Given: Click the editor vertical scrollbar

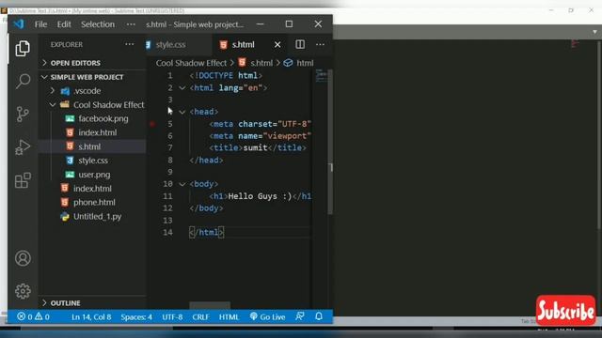Looking at the screenshot, I should [330, 143].
